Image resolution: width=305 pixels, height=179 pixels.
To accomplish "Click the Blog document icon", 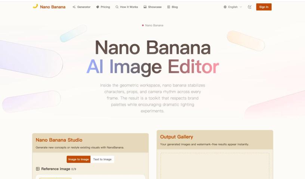I will [169, 7].
